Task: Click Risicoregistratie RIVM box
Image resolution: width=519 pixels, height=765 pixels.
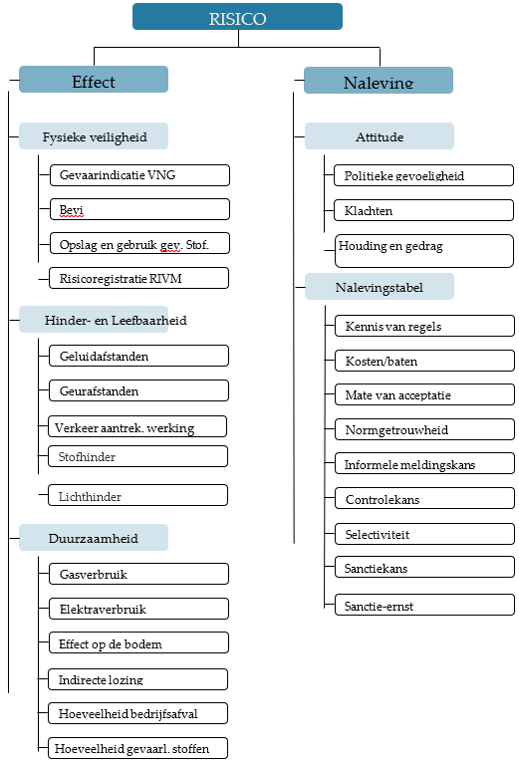Action: [x=139, y=278]
